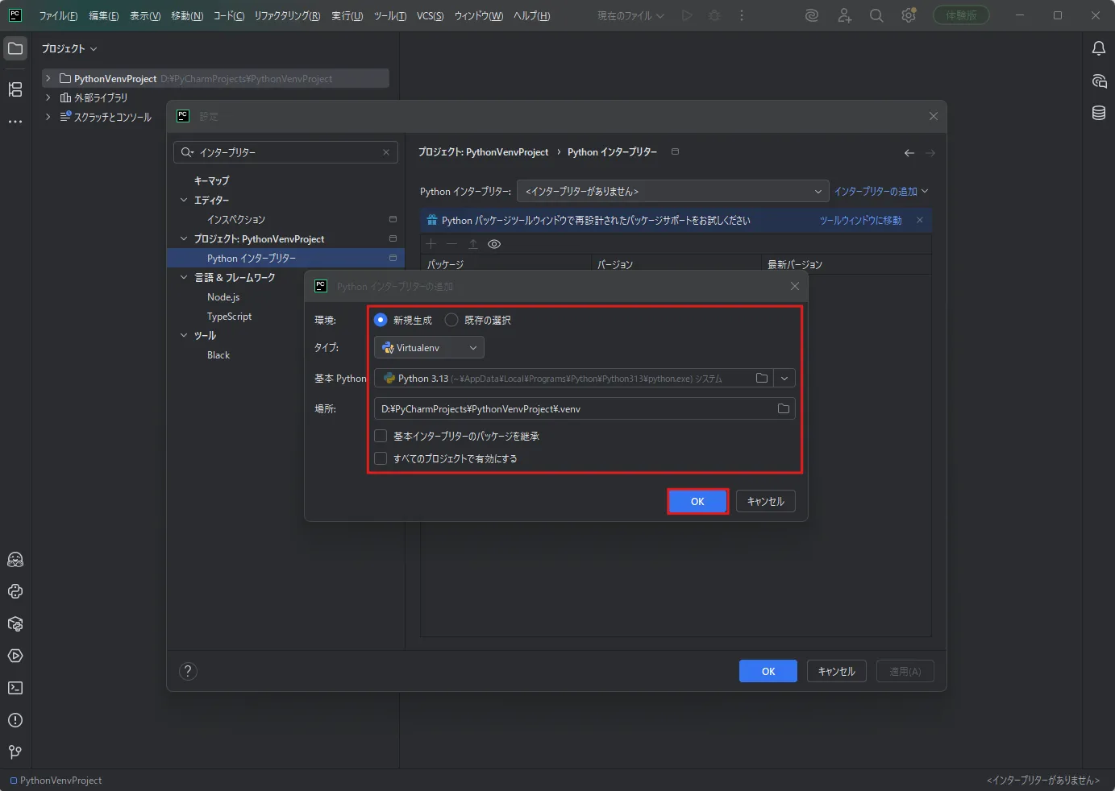Image resolution: width=1115 pixels, height=791 pixels.
Task: Open the 実行(U) menu
Action: (347, 15)
